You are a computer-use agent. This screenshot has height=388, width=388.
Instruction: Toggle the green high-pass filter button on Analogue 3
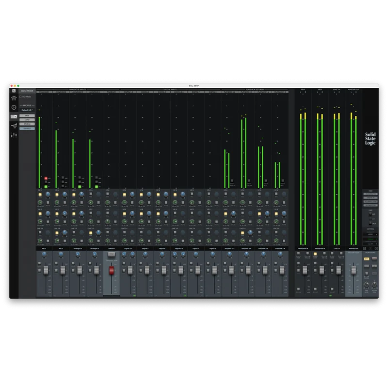click(x=80, y=187)
